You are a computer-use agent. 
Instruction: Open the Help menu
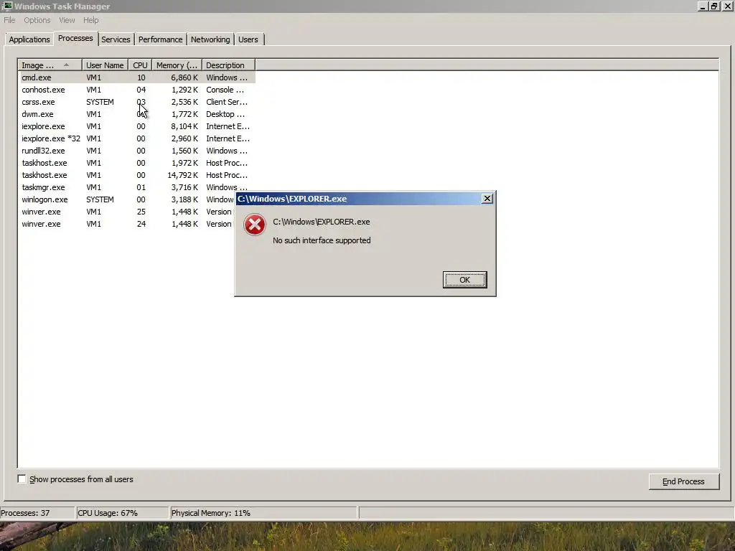91,20
